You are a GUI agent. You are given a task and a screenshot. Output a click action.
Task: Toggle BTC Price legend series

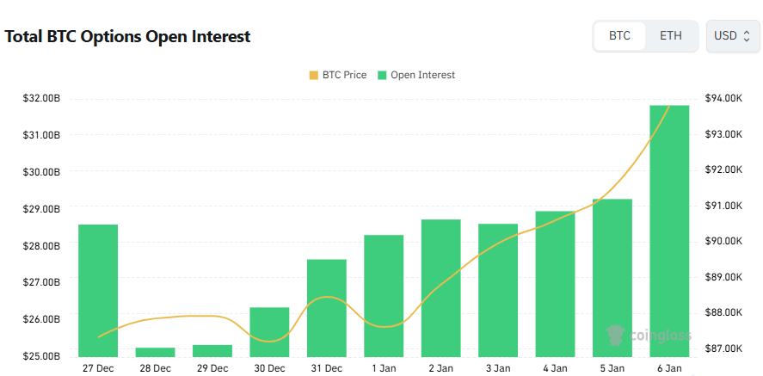click(344, 75)
